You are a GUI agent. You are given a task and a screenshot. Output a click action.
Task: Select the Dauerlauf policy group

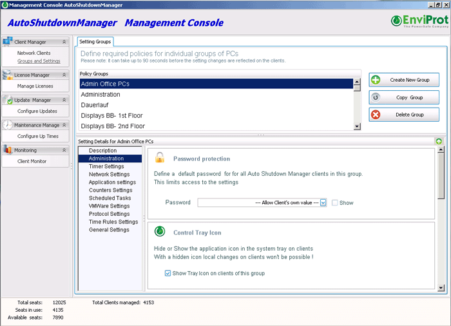(x=95, y=105)
